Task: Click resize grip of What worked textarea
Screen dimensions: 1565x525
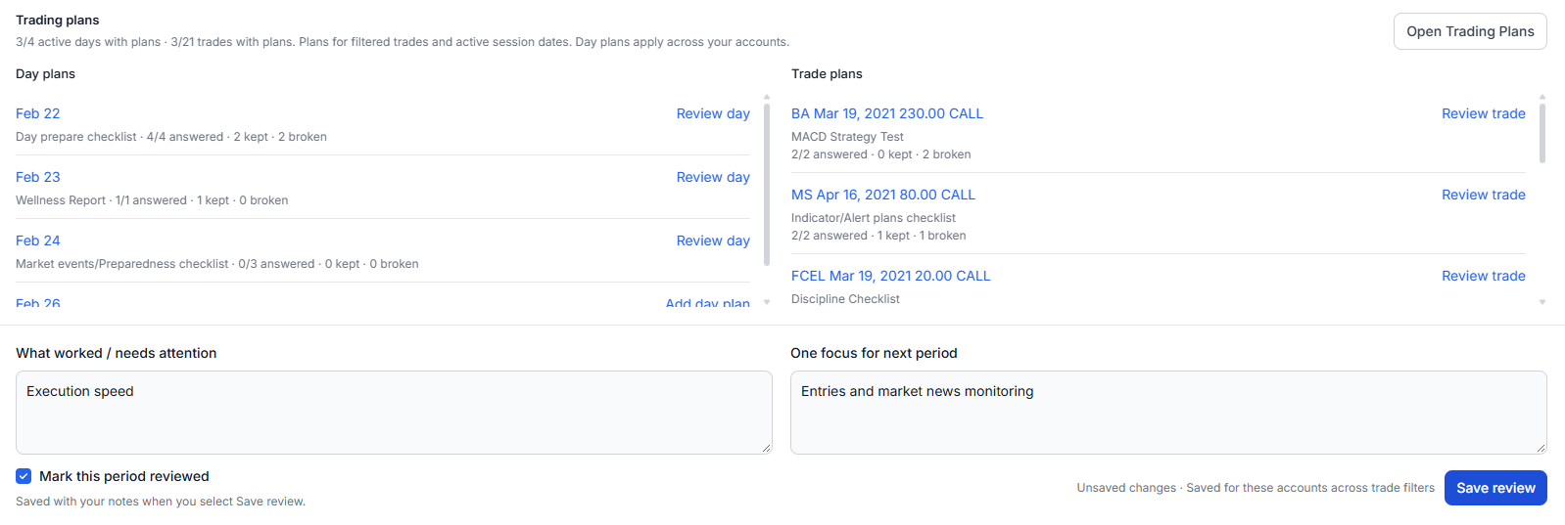Action: [766, 448]
